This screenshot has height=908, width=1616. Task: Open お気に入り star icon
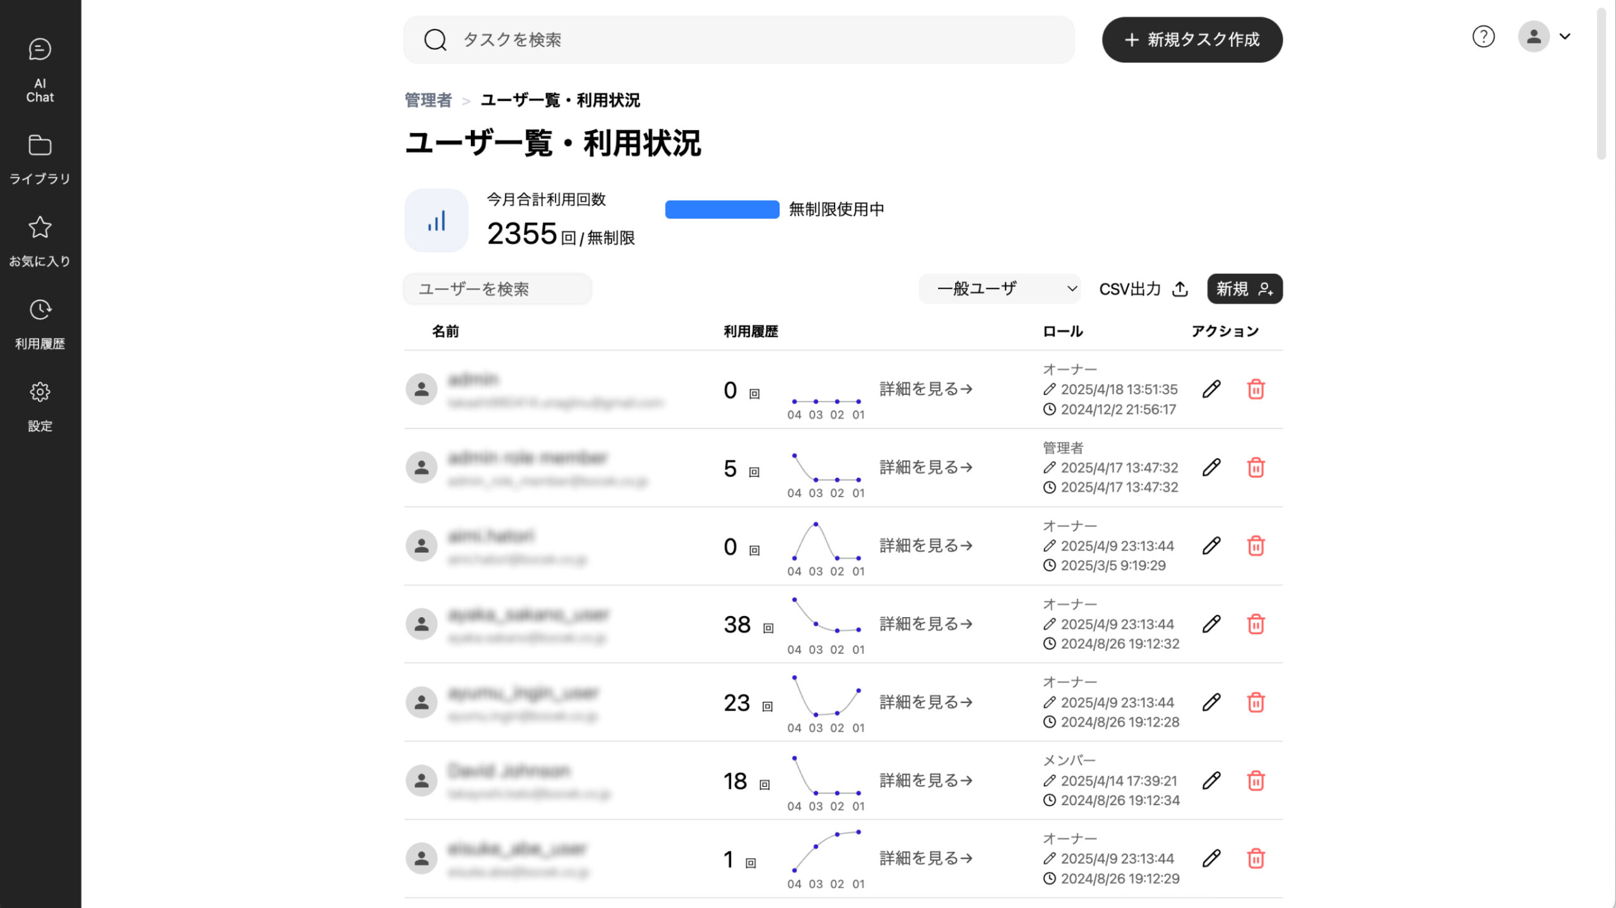(x=40, y=227)
